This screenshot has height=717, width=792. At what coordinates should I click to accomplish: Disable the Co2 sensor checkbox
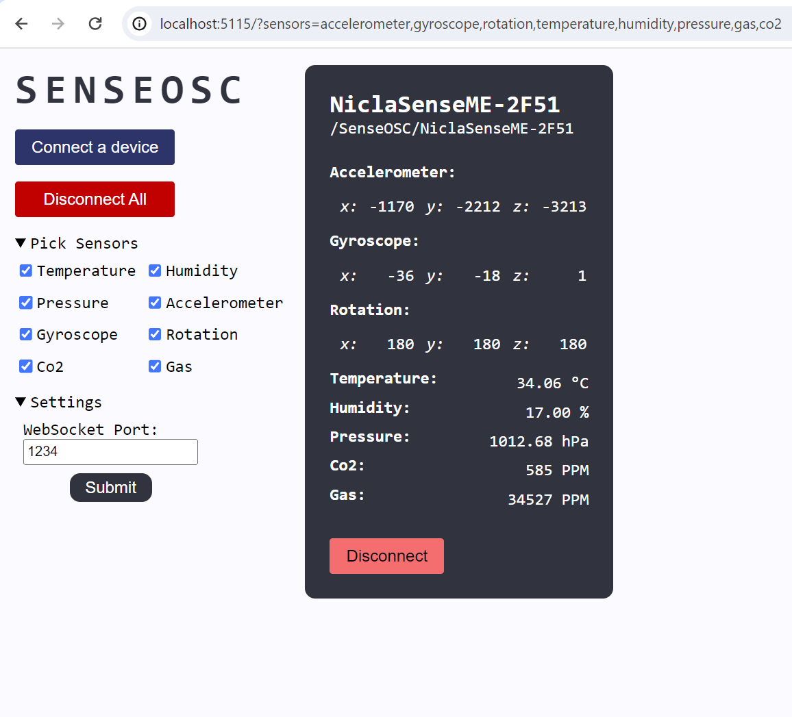25,366
